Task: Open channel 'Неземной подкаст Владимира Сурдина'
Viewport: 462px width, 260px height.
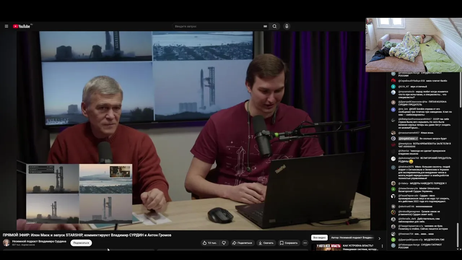Action: (x=39, y=241)
